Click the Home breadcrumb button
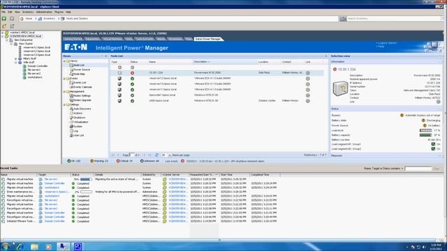Viewport: 447px width, 251px height. pos(27,19)
